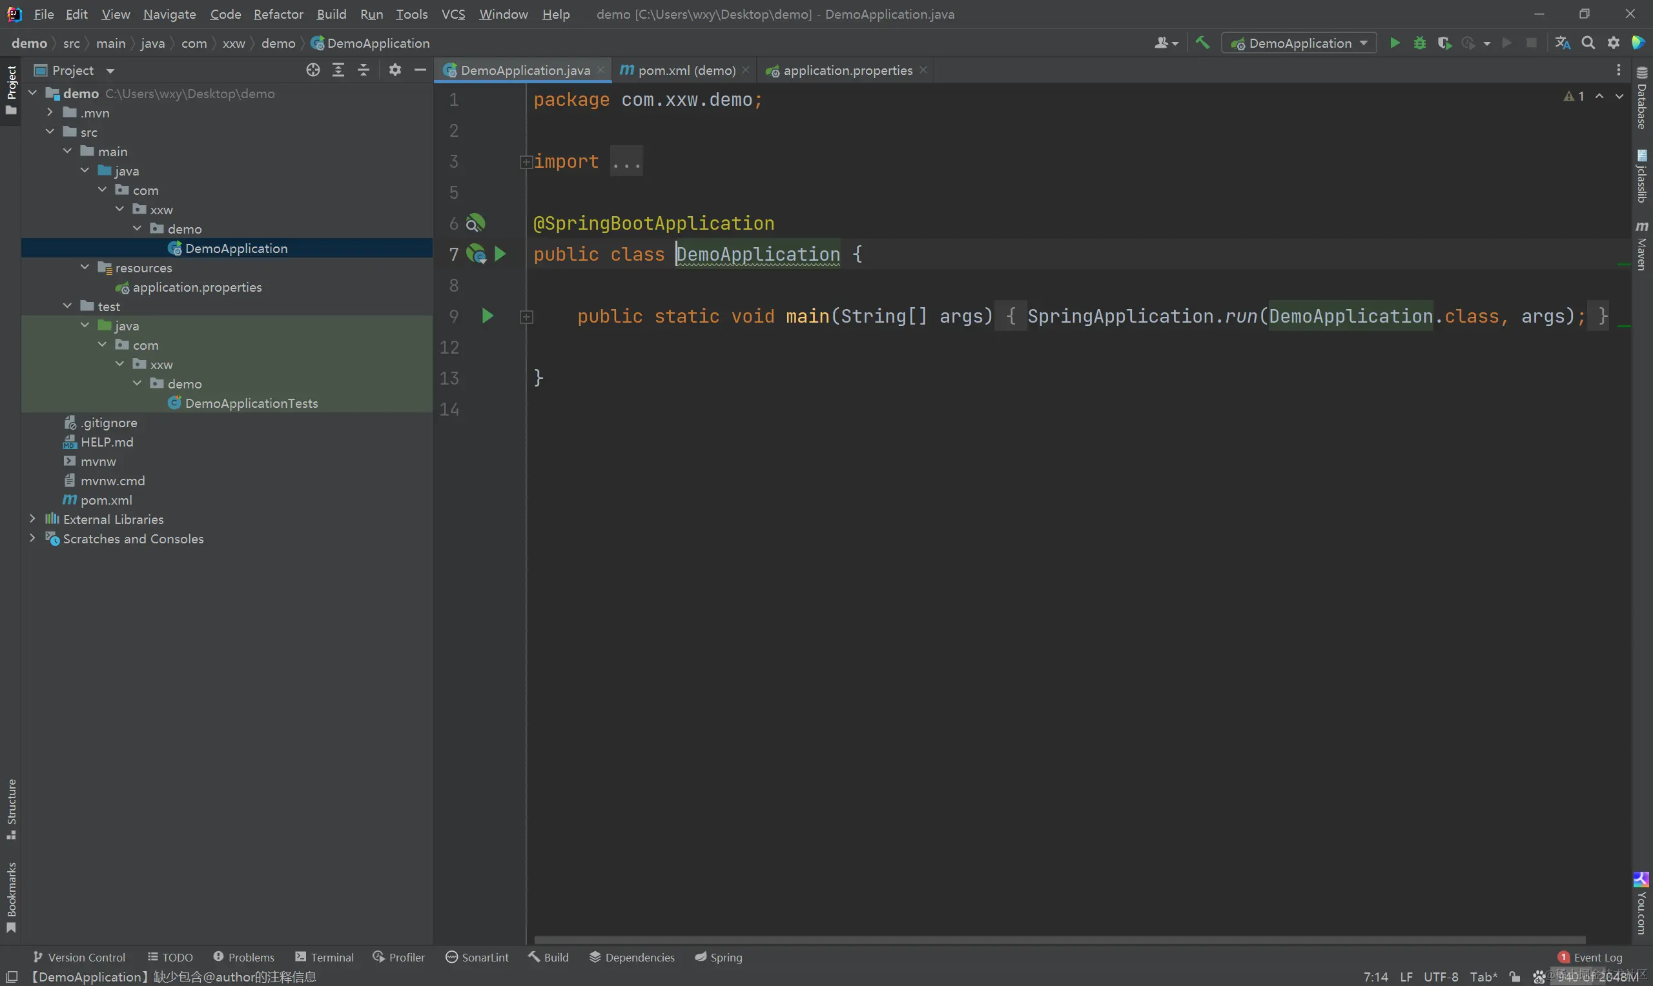Image resolution: width=1653 pixels, height=986 pixels.
Task: Click run gutter arrow beside main method
Action: click(488, 316)
